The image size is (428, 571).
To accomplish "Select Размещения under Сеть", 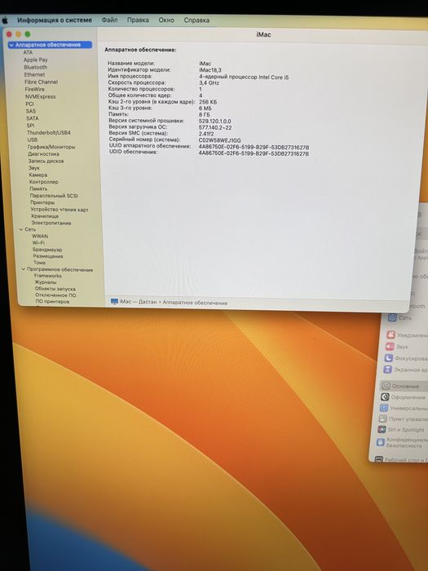I will 48,256.
